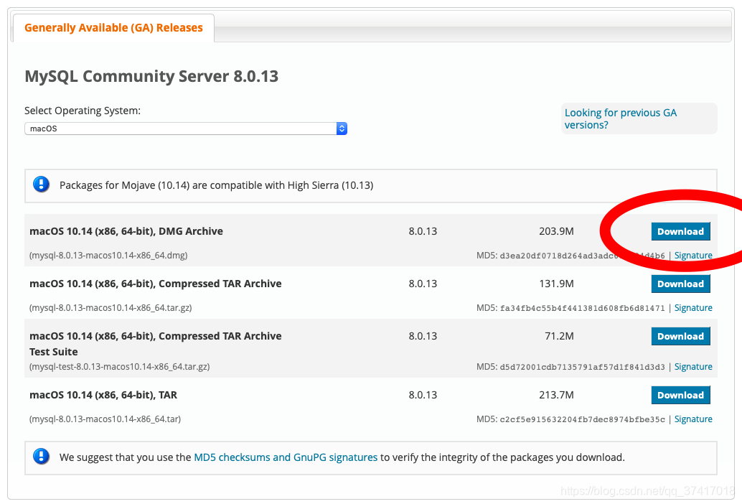The height and width of the screenshot is (504, 742).
Task: Click the info icon beside the Mojave packages note
Action: point(41,184)
